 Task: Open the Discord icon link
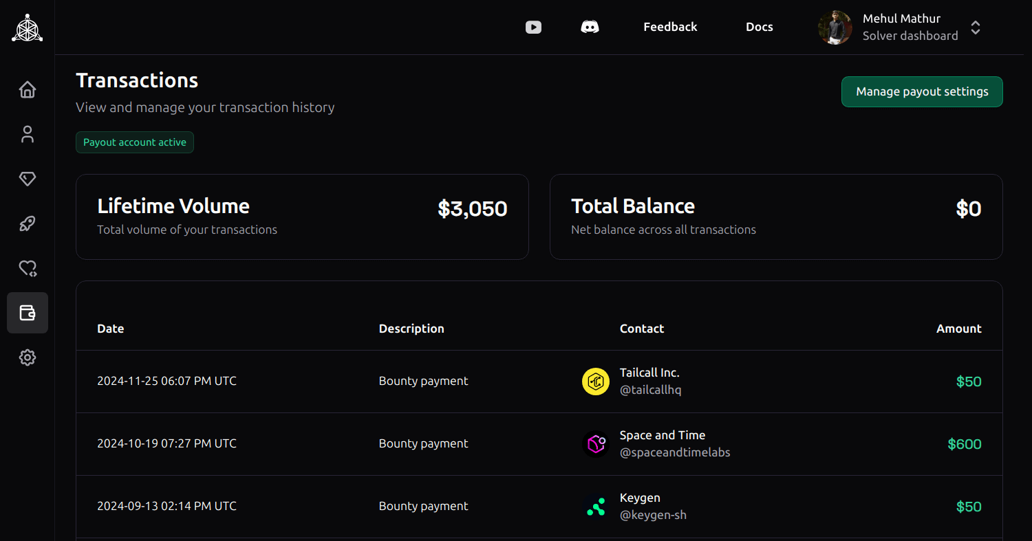590,27
